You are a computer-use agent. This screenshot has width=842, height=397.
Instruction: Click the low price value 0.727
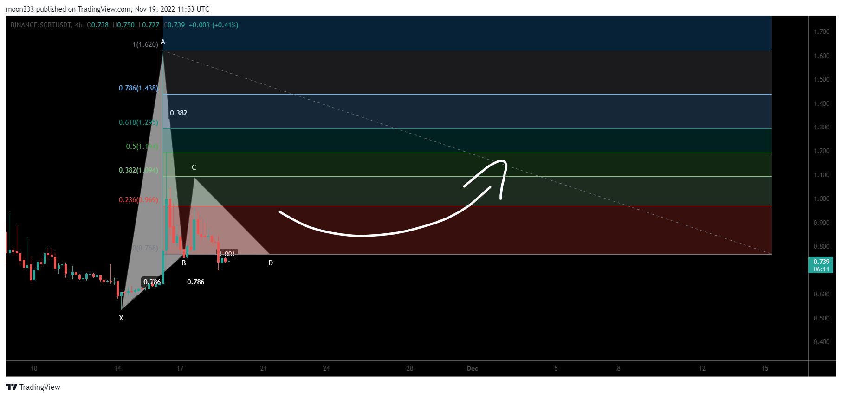(151, 25)
